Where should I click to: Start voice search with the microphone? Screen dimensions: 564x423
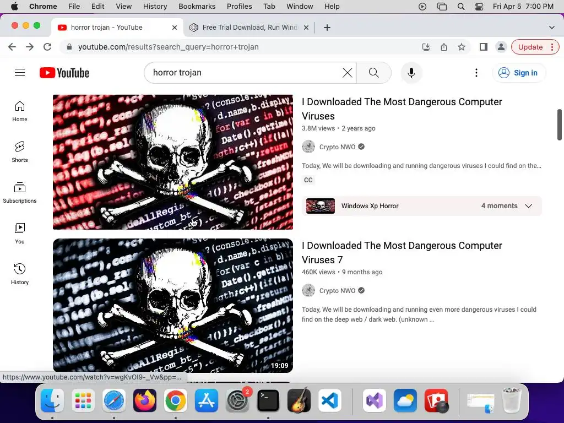pyautogui.click(x=411, y=73)
